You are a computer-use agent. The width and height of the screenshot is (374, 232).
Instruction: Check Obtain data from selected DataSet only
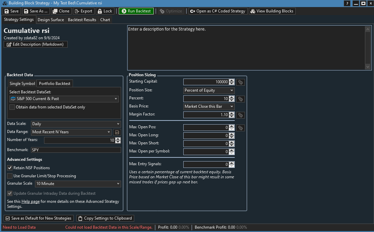coord(12,107)
